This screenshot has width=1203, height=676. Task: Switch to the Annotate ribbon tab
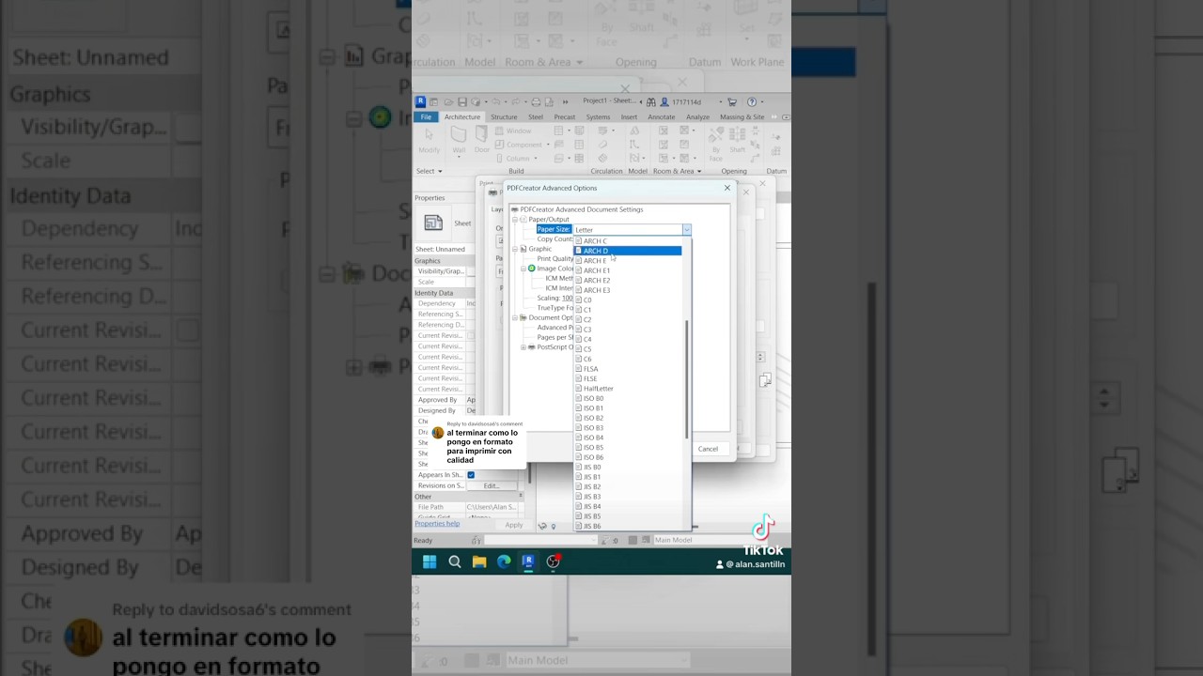click(x=662, y=117)
